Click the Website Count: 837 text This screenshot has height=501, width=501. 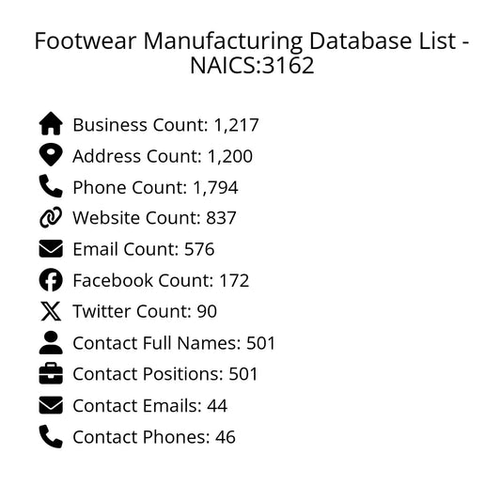click(154, 218)
